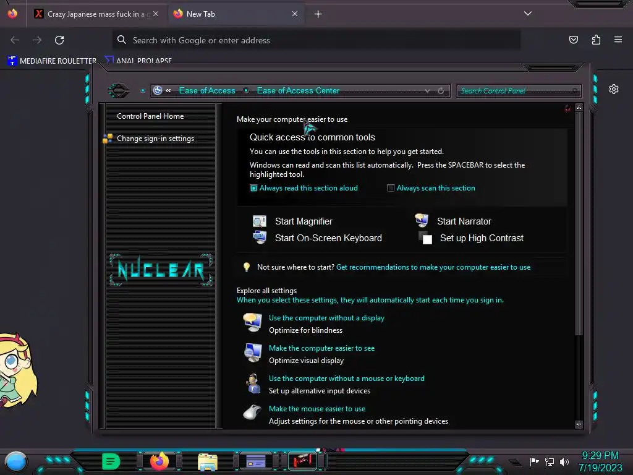Click the Control Panel back/forward navigation orb
Image resolution: width=633 pixels, height=475 pixels.
[x=118, y=90]
